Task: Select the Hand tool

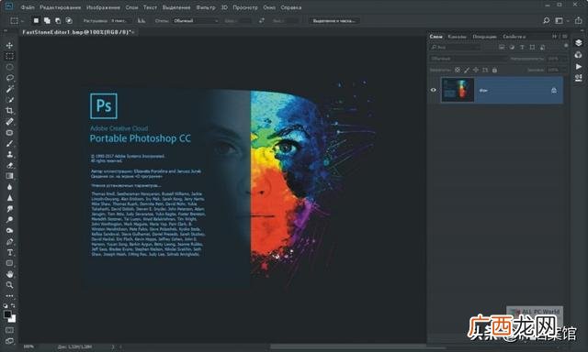Action: click(10, 274)
